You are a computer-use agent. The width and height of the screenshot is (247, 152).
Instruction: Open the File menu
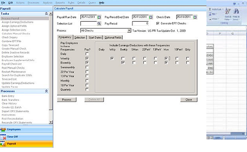[x=3, y=3]
